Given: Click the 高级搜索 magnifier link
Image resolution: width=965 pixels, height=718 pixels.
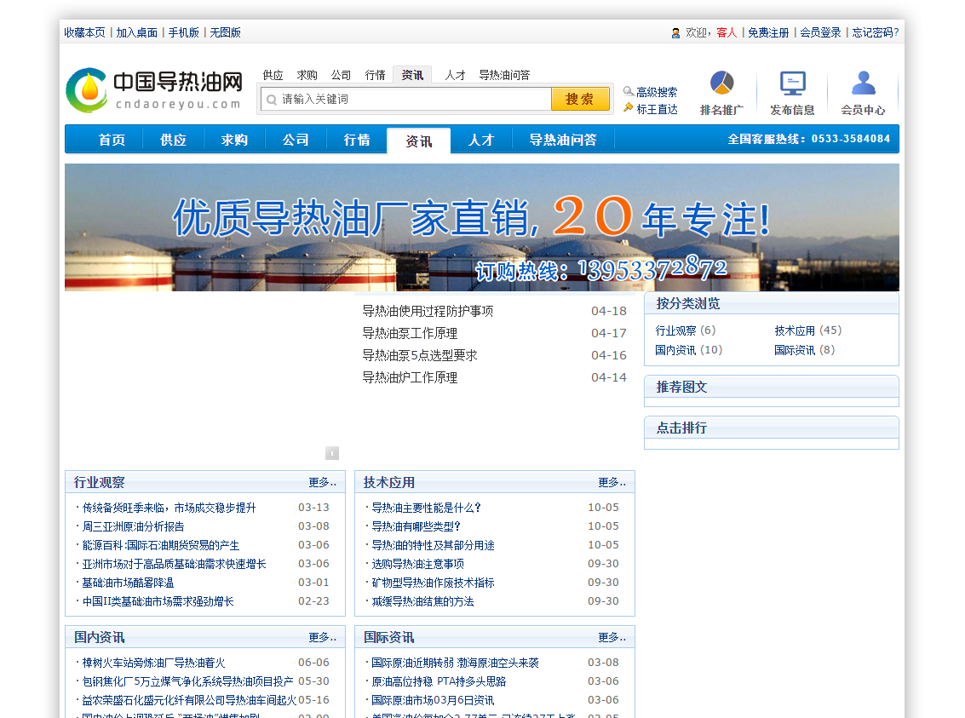Looking at the screenshot, I should (x=651, y=92).
